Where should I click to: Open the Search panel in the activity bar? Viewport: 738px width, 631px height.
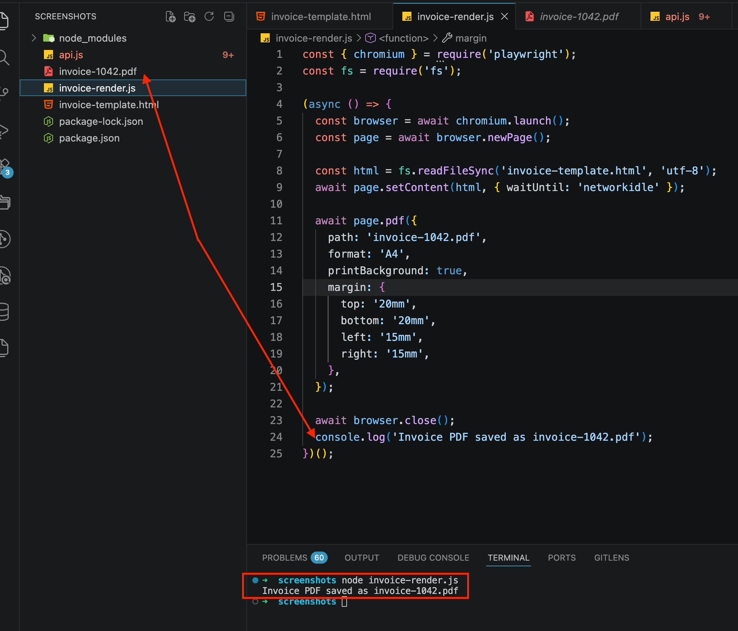[x=6, y=58]
